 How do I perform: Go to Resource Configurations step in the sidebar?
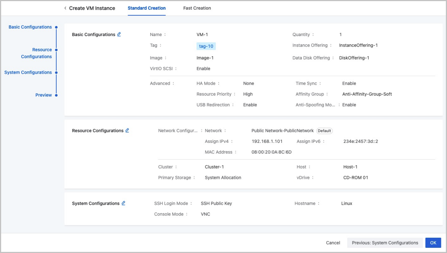click(x=37, y=53)
